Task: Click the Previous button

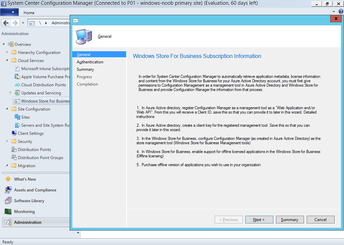Action: [229, 219]
